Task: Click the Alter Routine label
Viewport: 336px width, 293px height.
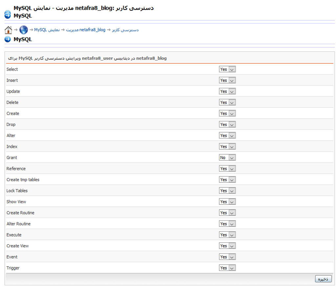Action: click(x=18, y=224)
